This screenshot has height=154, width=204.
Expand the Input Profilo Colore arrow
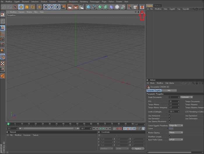pyautogui.click(x=147, y=140)
